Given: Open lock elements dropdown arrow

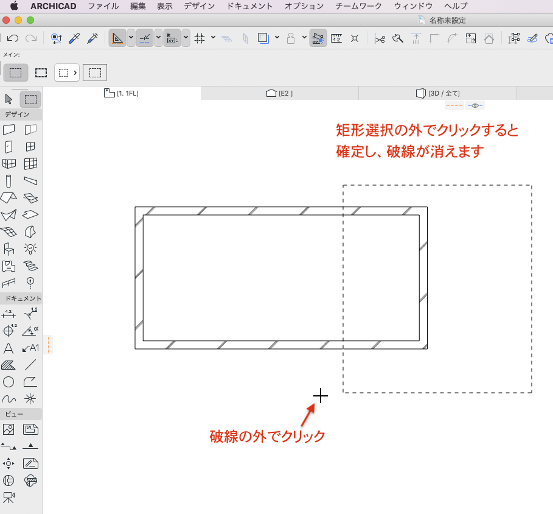Looking at the screenshot, I should click(x=304, y=37).
